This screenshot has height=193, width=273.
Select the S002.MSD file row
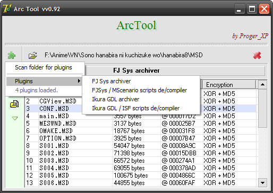tap(141, 153)
